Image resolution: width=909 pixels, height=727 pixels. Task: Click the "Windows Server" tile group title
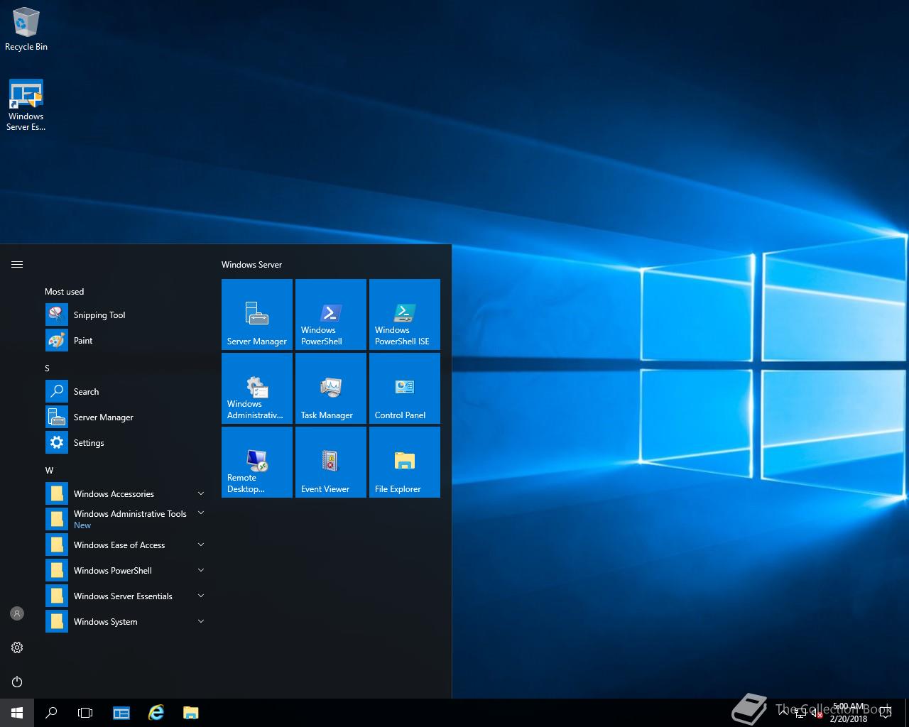tap(251, 265)
